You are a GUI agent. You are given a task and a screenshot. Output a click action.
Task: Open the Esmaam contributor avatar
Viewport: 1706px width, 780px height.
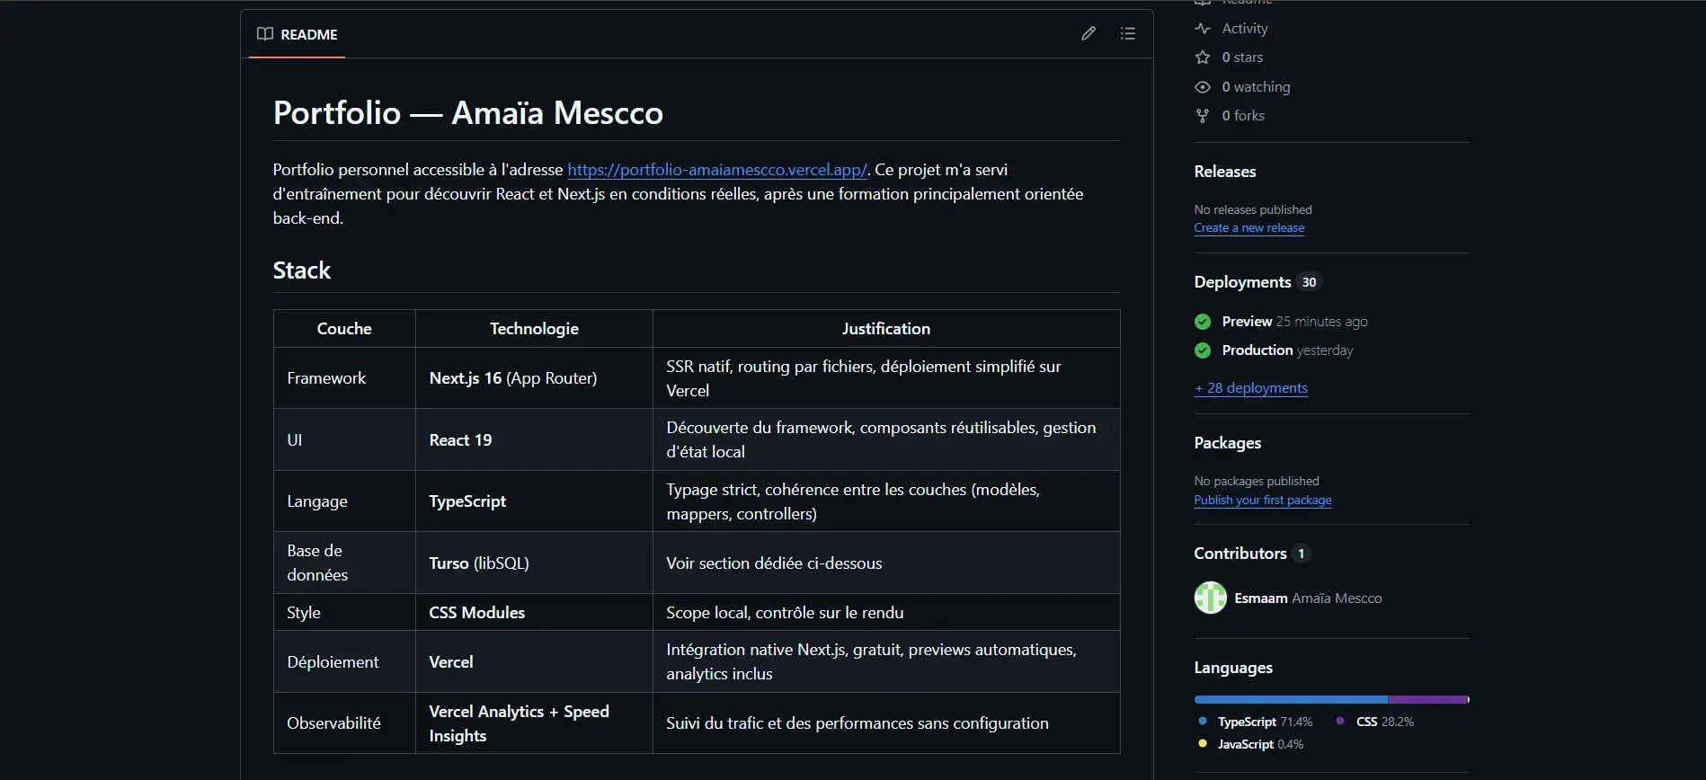(1210, 598)
